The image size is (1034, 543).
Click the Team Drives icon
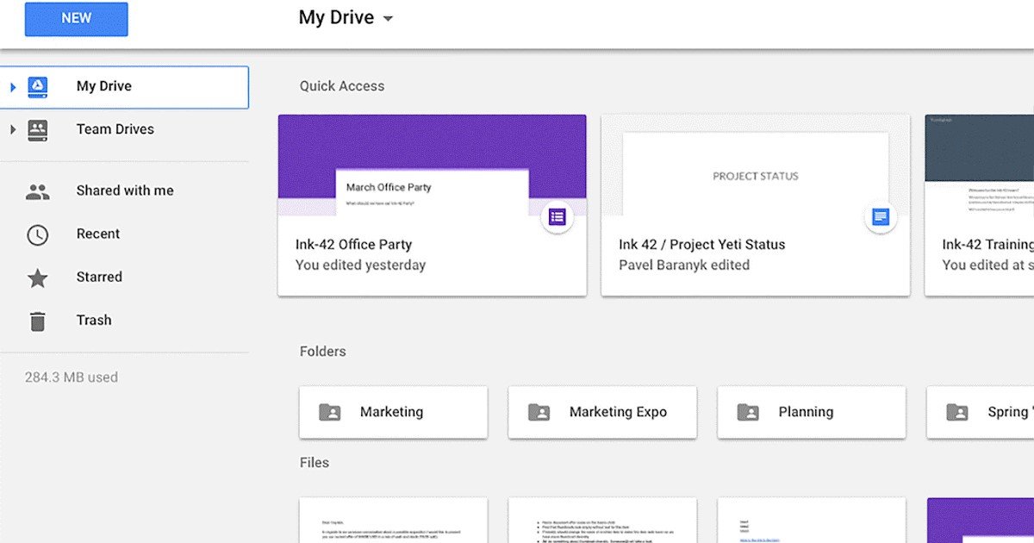[37, 129]
